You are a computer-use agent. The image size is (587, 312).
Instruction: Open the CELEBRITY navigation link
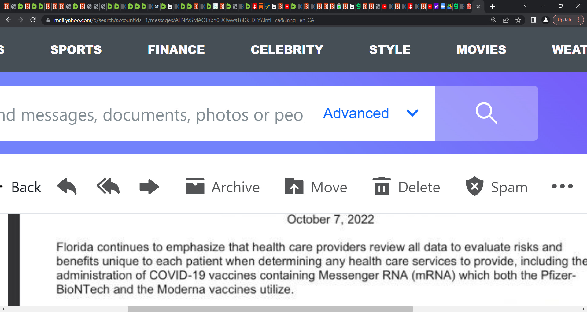287,50
